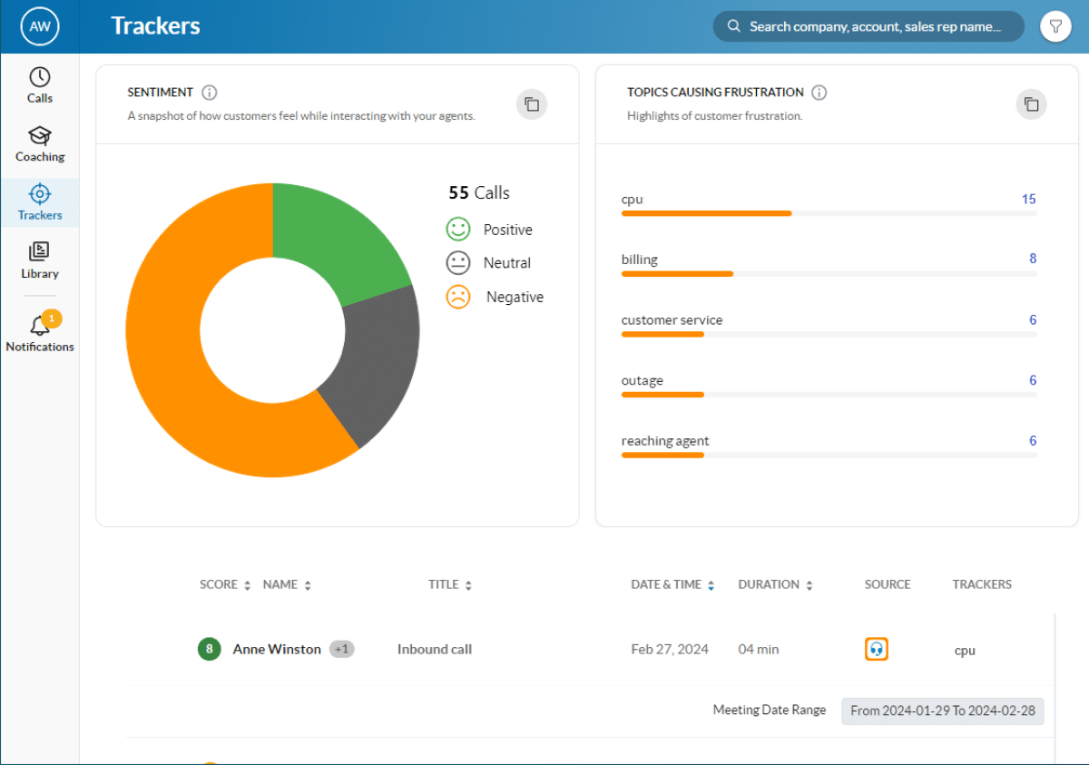The image size is (1089, 765).
Task: Click the Sentiment info icon
Action: (x=210, y=93)
